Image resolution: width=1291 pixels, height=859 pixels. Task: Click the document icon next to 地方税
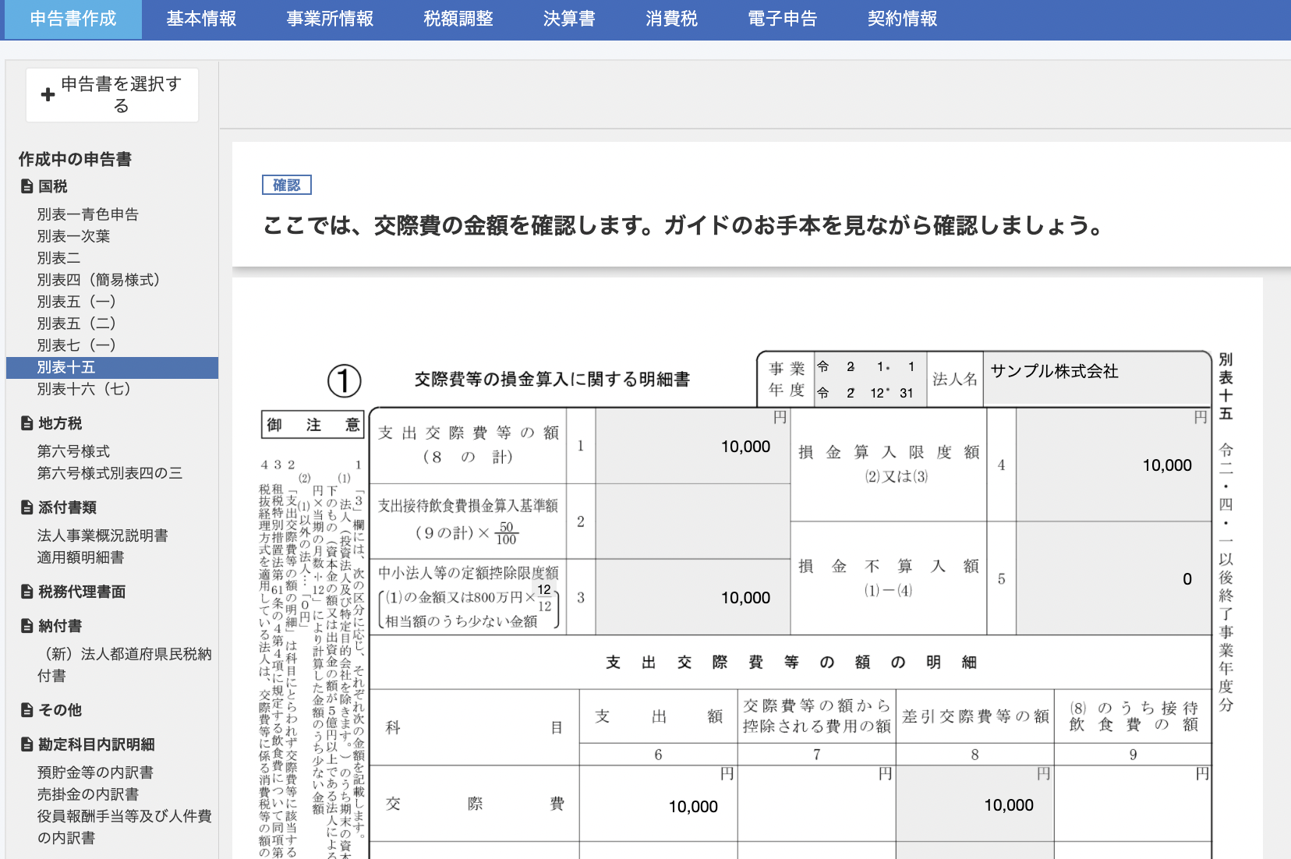pyautogui.click(x=27, y=423)
